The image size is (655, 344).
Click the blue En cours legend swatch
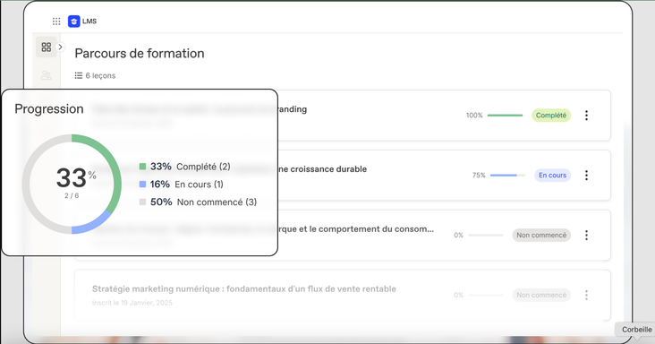[142, 185]
